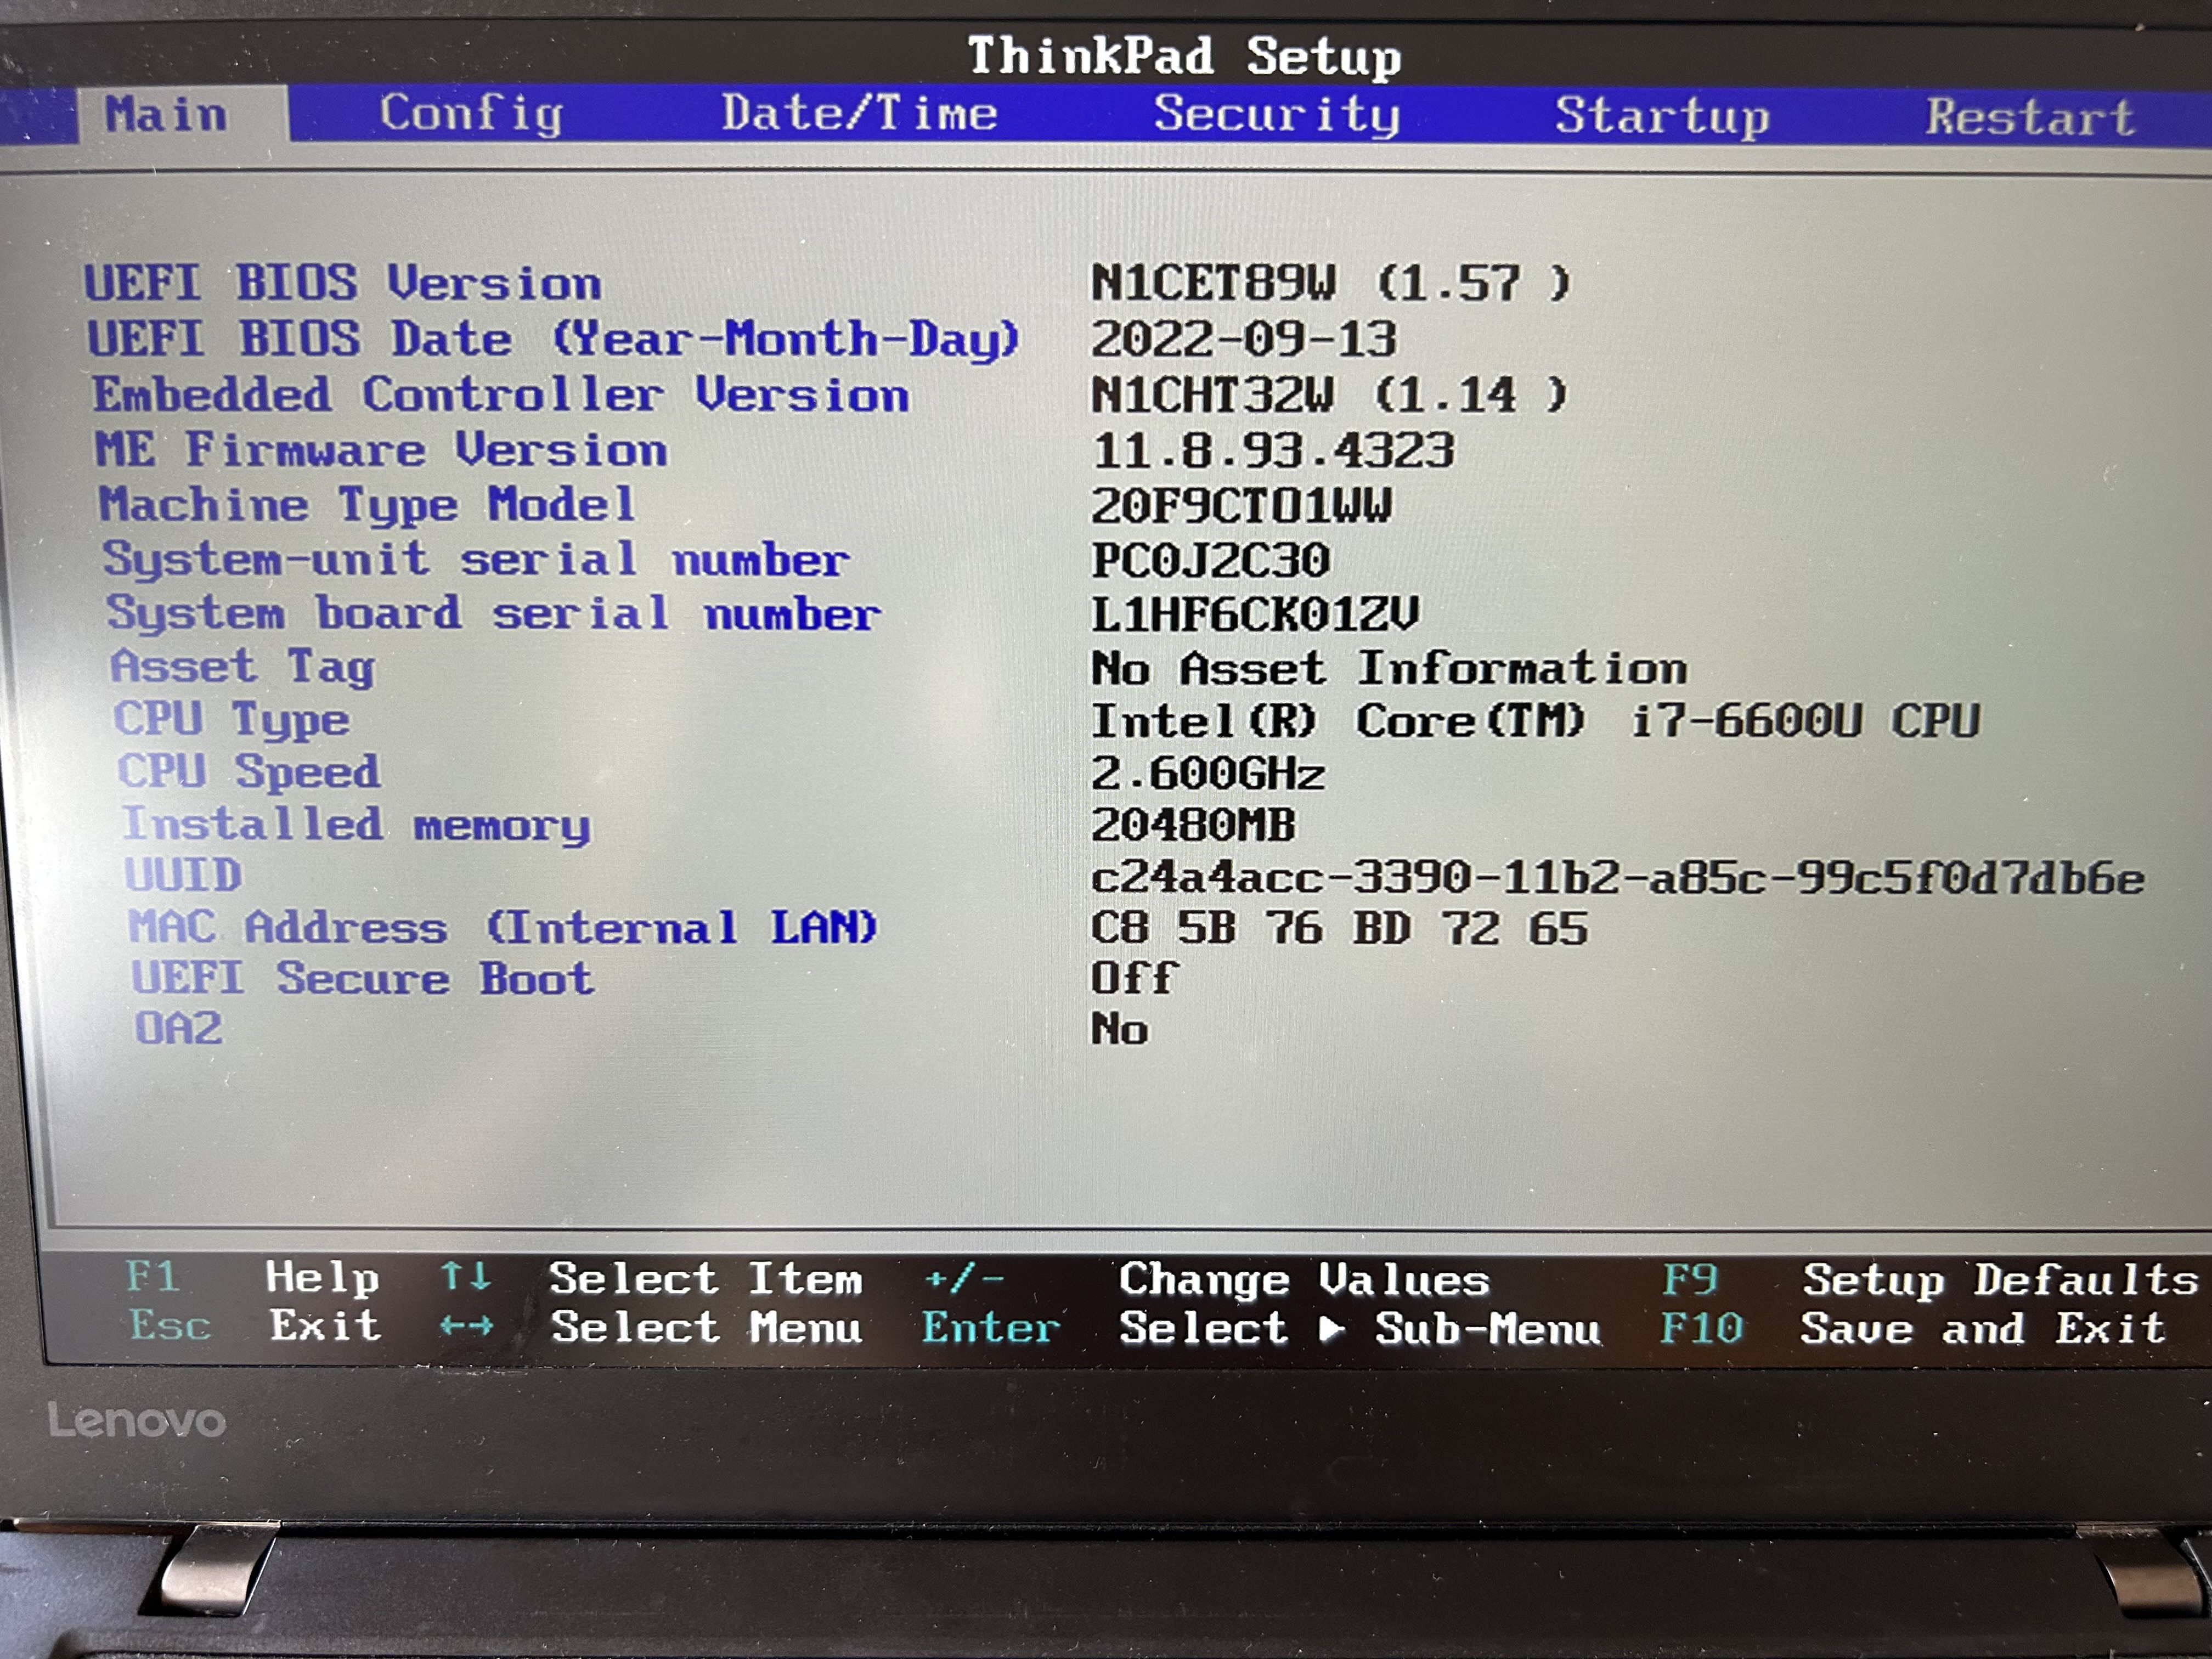Open the Security tab
This screenshot has height=1659, width=2212.
1276,114
